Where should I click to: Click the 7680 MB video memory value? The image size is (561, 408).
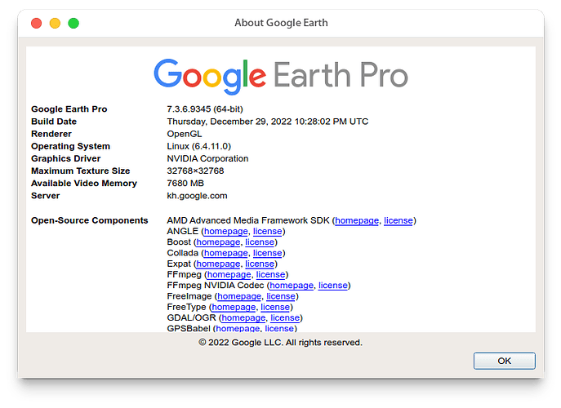[x=185, y=184]
